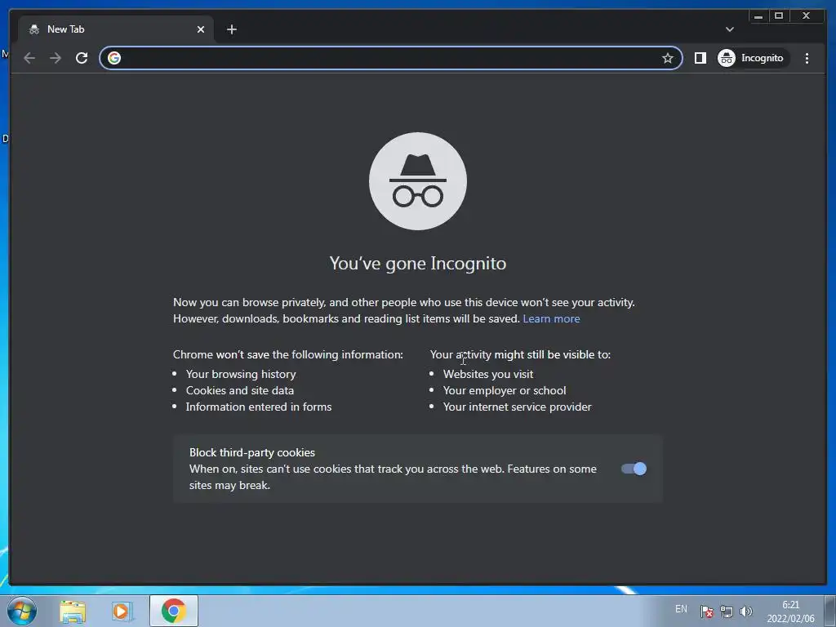Open the Incognito profile button
Image resolution: width=836 pixels, height=627 pixels.
[x=752, y=58]
